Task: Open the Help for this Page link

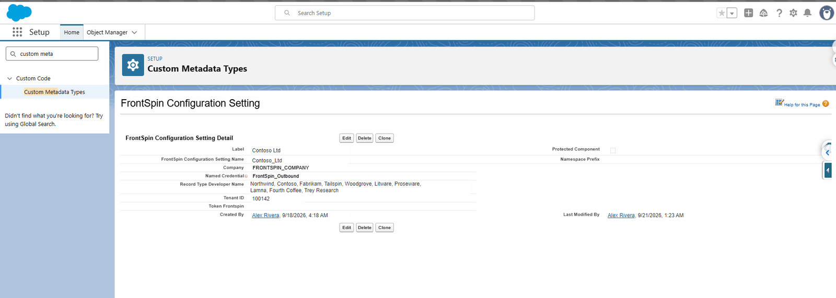Action: point(802,105)
